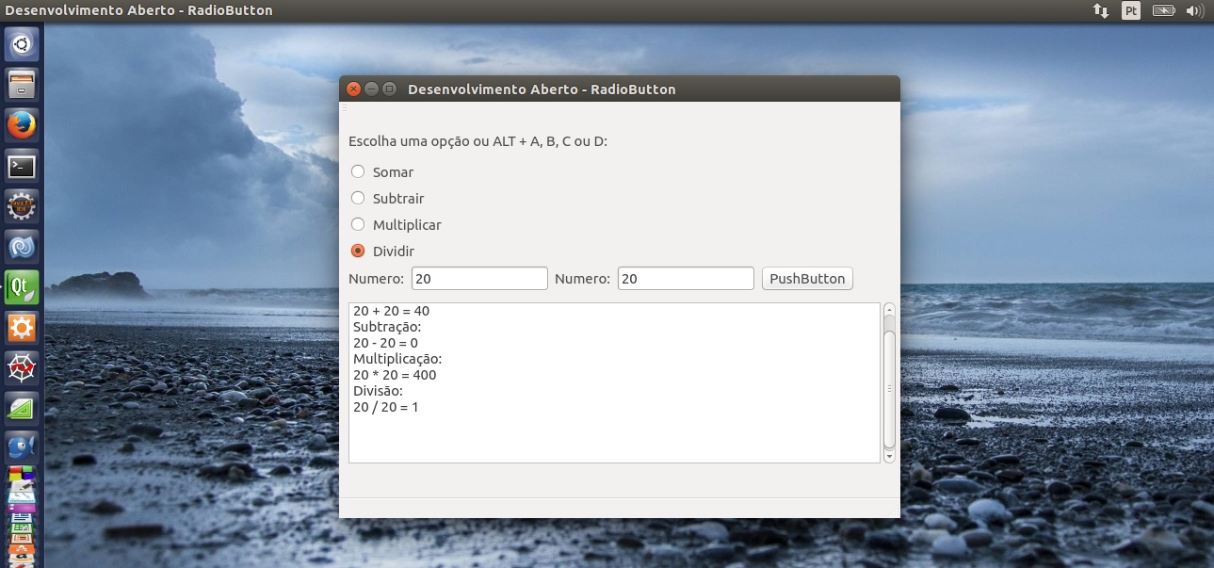The width and height of the screenshot is (1214, 568).
Task: Click the results scrollbar down arrow
Action: (889, 456)
